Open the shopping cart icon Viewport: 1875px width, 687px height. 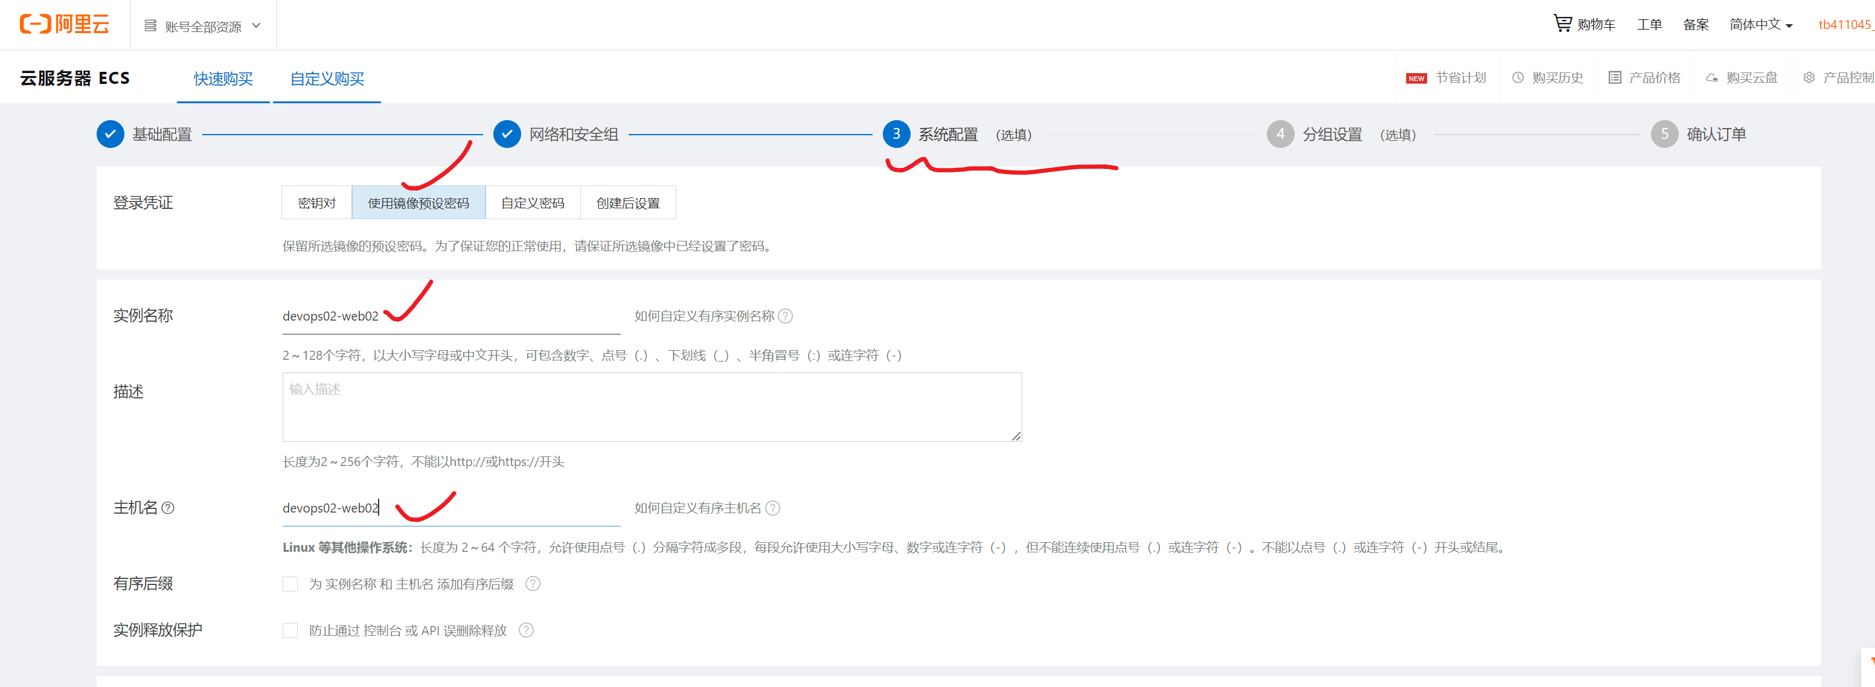point(1562,24)
